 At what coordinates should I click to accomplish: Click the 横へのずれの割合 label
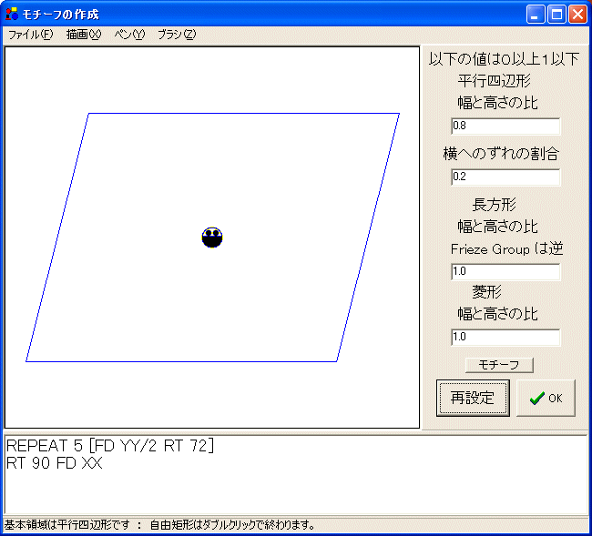tap(501, 154)
